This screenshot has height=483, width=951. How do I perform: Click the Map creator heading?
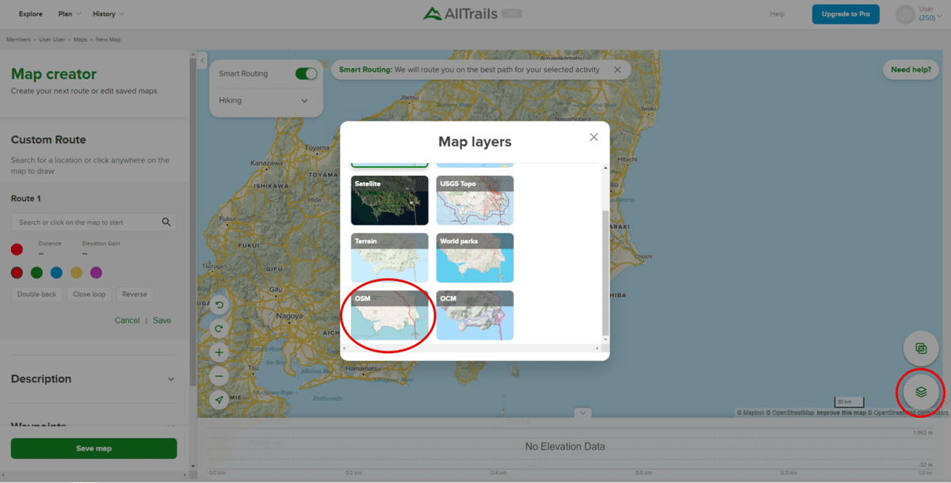pos(54,74)
